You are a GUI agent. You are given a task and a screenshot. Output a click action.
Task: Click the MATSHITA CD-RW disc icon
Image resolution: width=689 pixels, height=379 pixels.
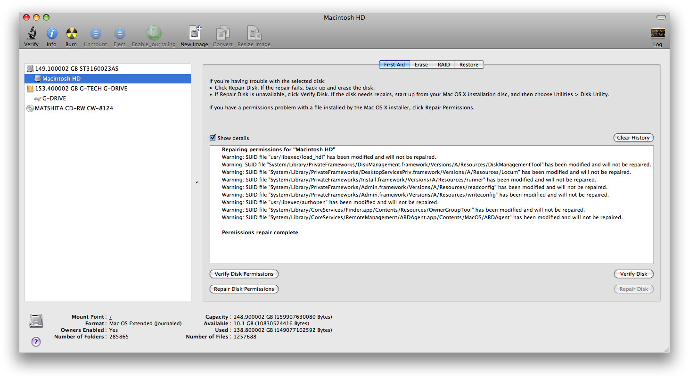30,108
